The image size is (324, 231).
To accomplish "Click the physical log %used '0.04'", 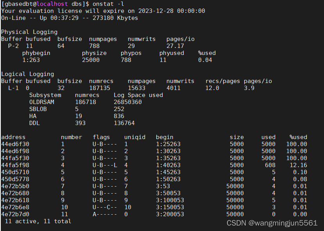I will tap(205, 60).
